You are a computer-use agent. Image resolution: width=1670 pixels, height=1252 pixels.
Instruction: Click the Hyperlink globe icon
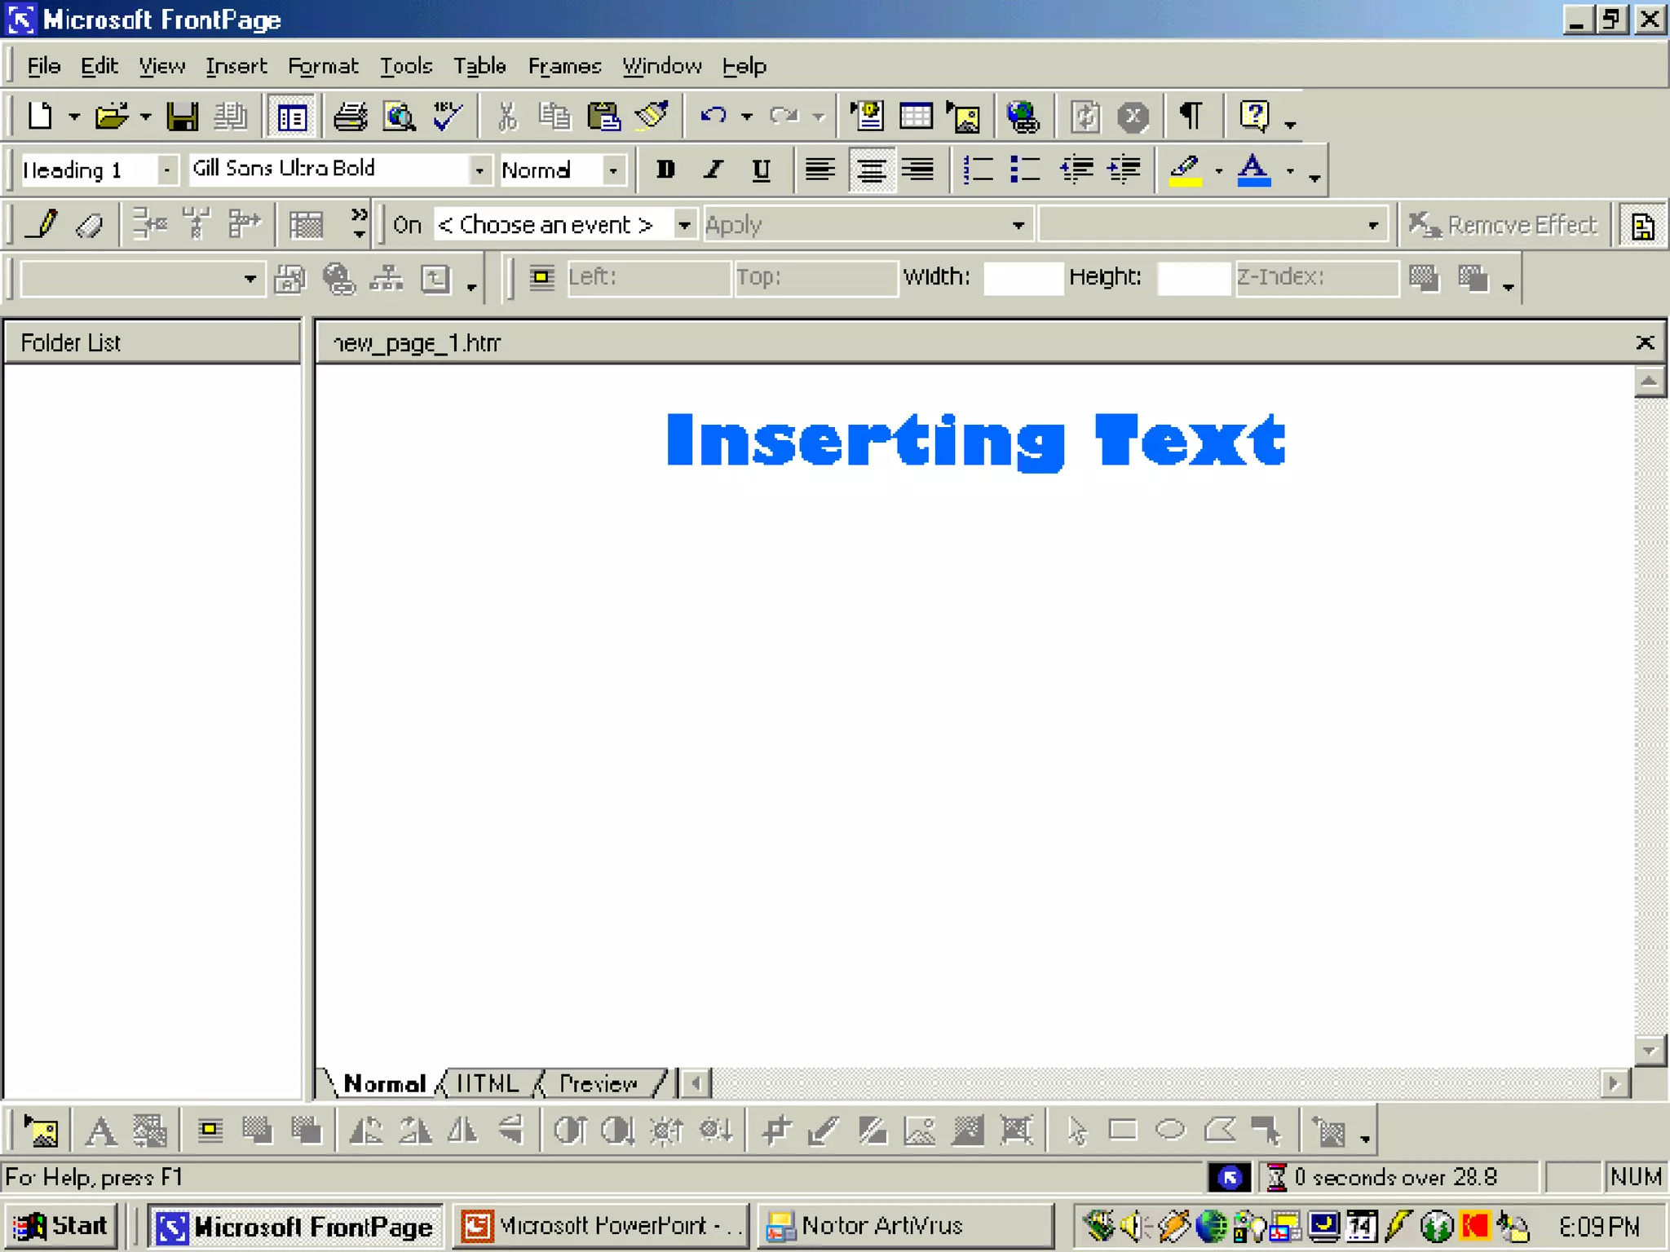click(x=1022, y=117)
